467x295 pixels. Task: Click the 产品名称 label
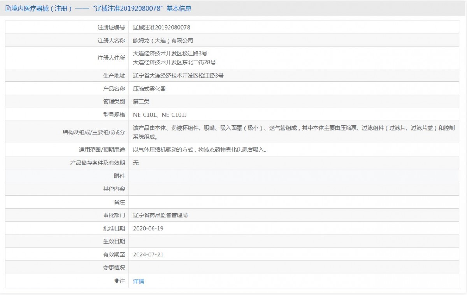[x=114, y=88]
